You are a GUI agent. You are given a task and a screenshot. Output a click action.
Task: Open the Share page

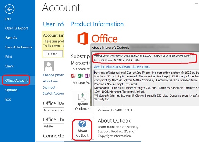point(10,66)
